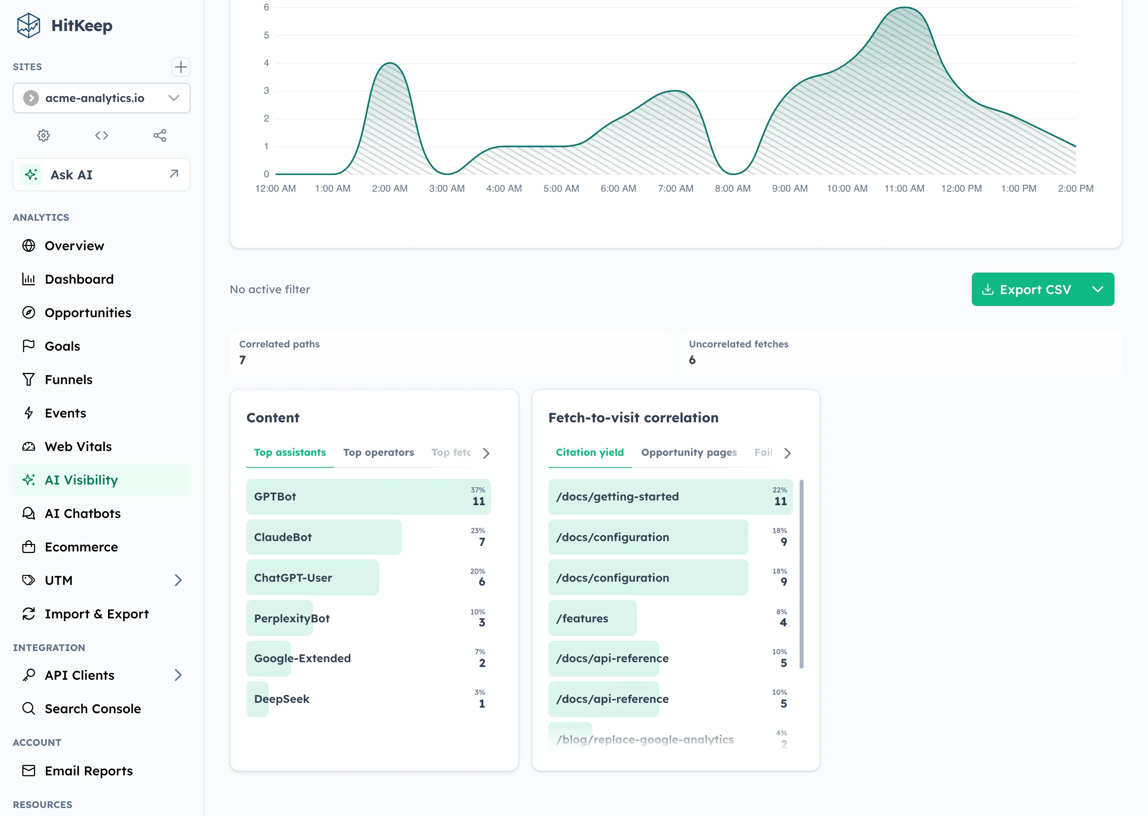Image resolution: width=1148 pixels, height=816 pixels.
Task: Open tracking code snippet icon
Action: click(102, 135)
